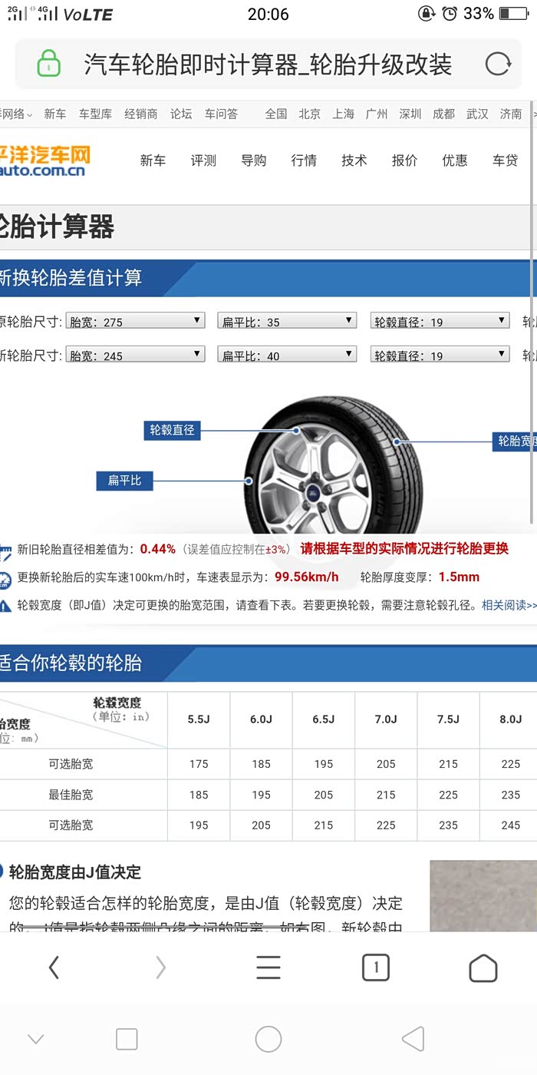This screenshot has height=1075, width=537.
Task: Go back using browser back arrow
Action: click(54, 968)
